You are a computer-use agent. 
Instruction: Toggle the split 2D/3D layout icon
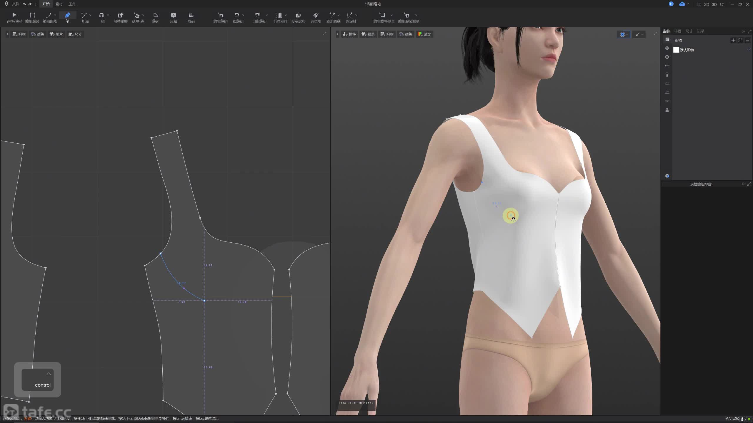[x=699, y=4]
